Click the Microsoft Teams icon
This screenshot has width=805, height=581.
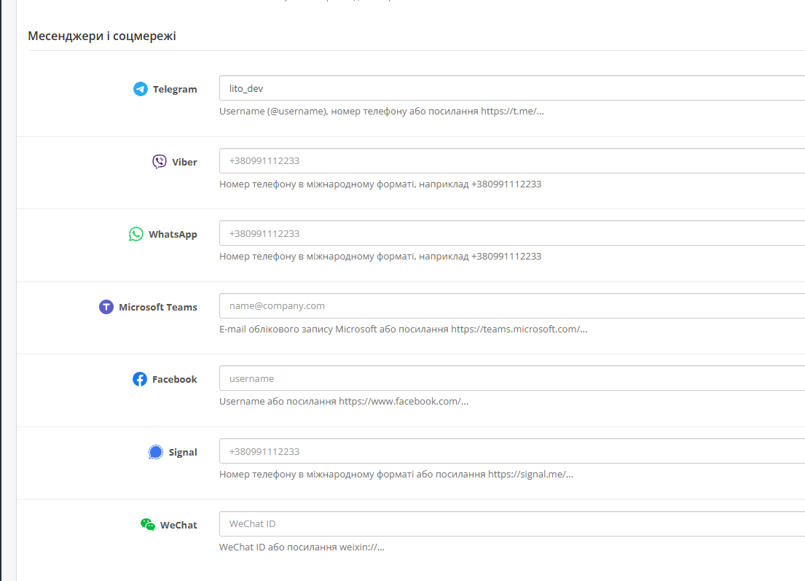click(106, 307)
